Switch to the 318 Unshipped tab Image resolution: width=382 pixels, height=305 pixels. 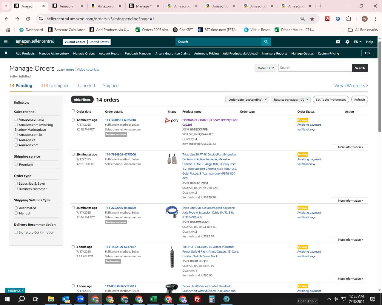[x=55, y=85]
